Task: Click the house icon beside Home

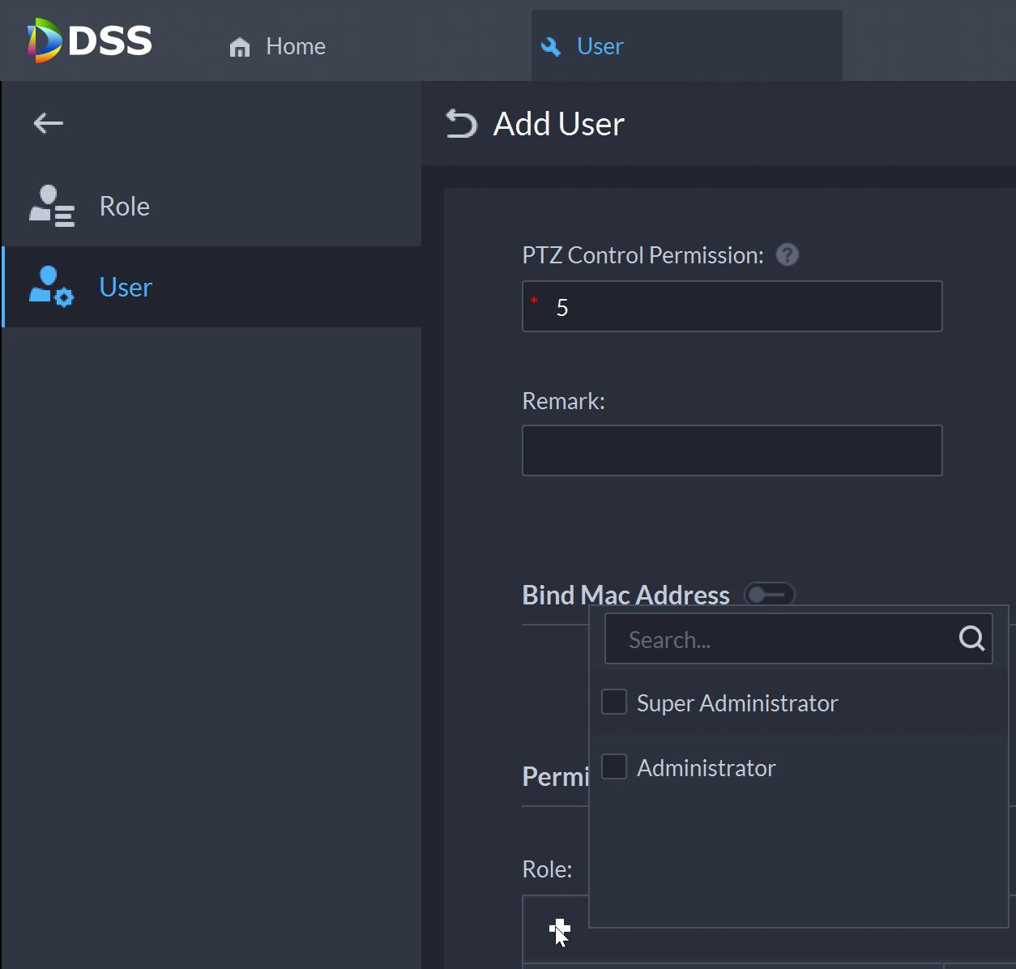Action: click(x=240, y=48)
